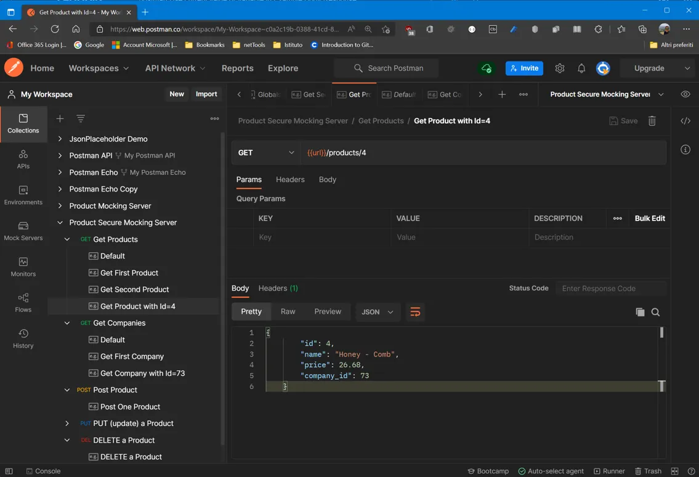This screenshot has height=477, width=699.
Task: Click the New button in workspace
Action: (x=177, y=94)
